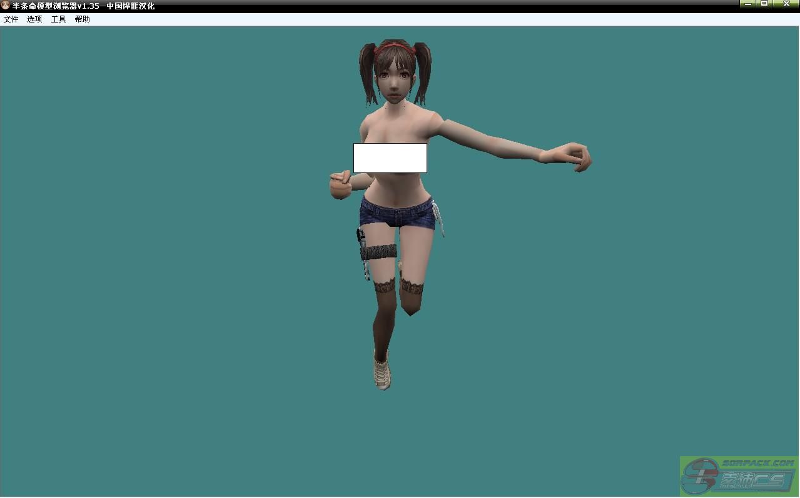The width and height of the screenshot is (800, 498).
Task: Click the model's blue denim shorts
Action: 397,212
